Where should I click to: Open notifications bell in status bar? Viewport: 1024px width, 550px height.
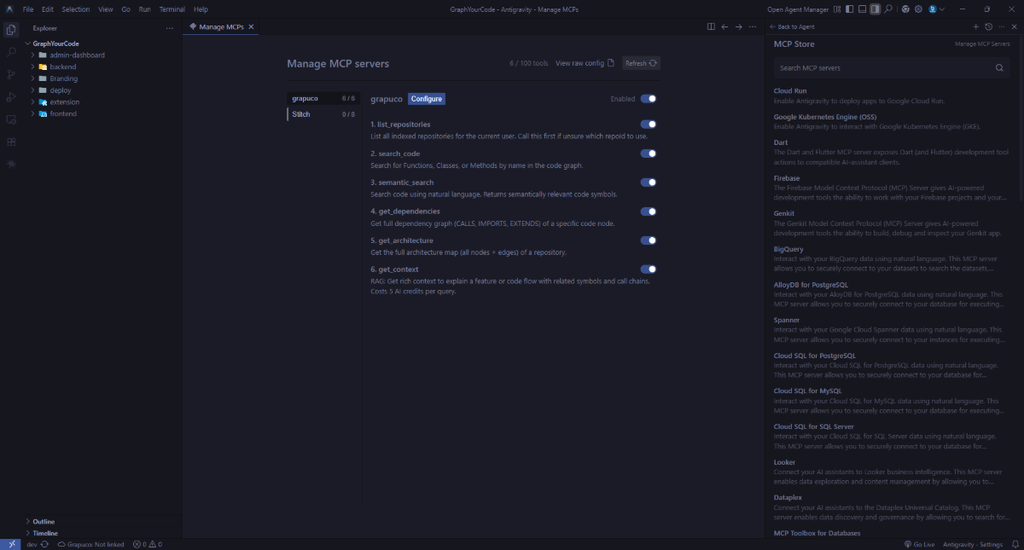click(x=1014, y=544)
